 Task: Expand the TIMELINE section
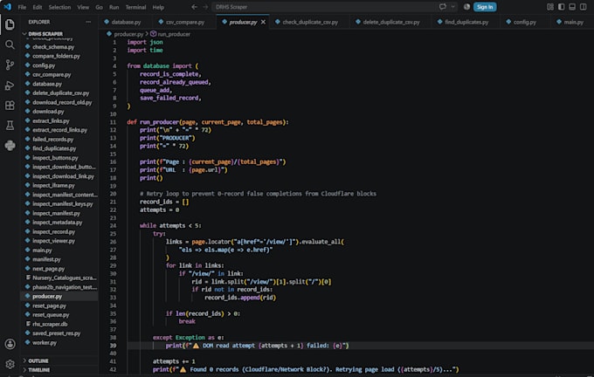(x=38, y=370)
